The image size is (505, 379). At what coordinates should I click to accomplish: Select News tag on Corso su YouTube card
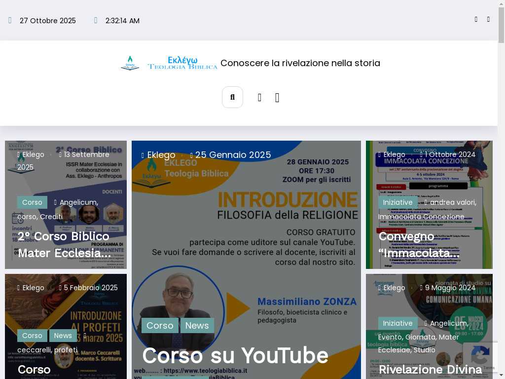(x=197, y=326)
